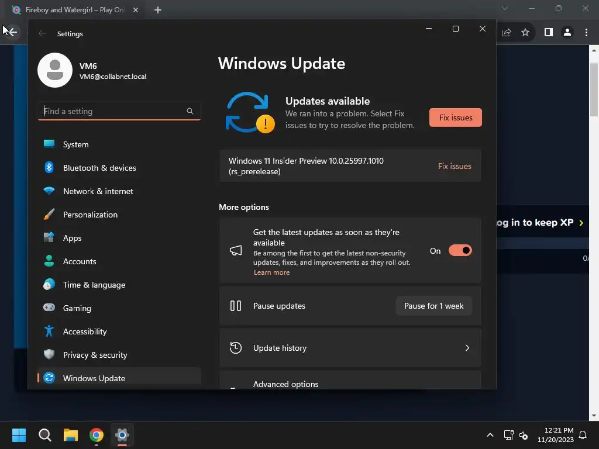Open System settings category icon

tap(49, 144)
